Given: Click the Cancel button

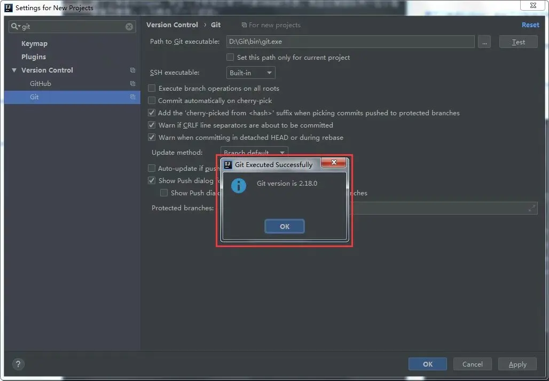Looking at the screenshot, I should tap(472, 364).
